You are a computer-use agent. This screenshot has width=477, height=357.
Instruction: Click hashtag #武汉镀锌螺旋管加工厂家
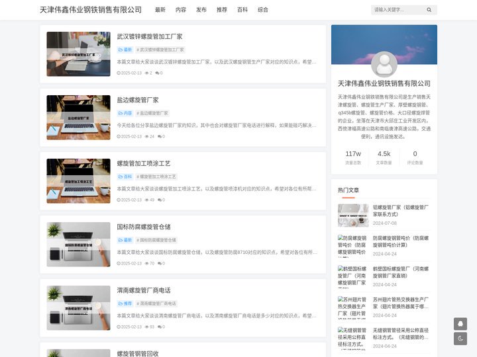[x=160, y=50]
